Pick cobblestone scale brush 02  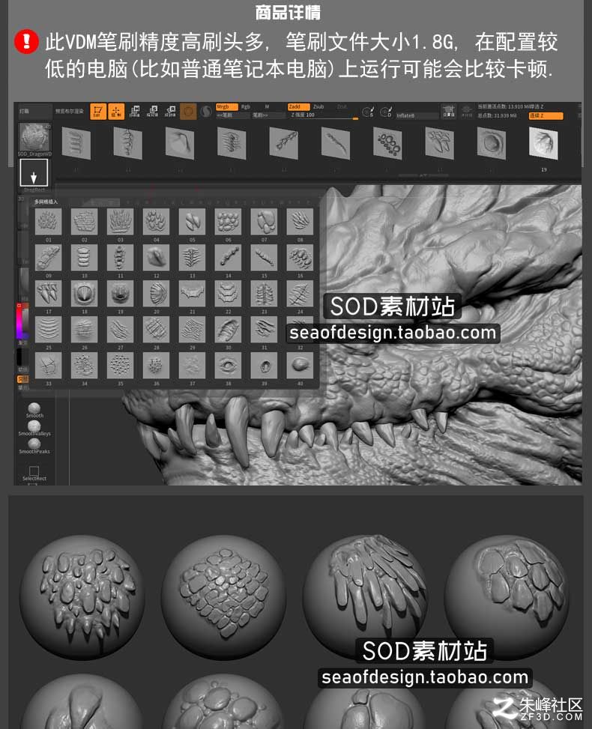tap(85, 221)
